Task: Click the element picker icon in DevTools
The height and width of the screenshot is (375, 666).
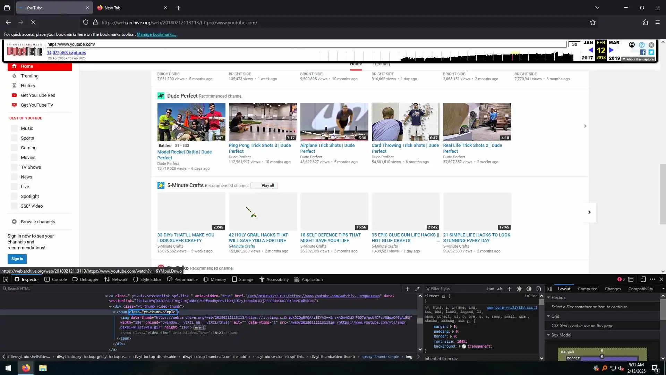Action: pyautogui.click(x=6, y=280)
